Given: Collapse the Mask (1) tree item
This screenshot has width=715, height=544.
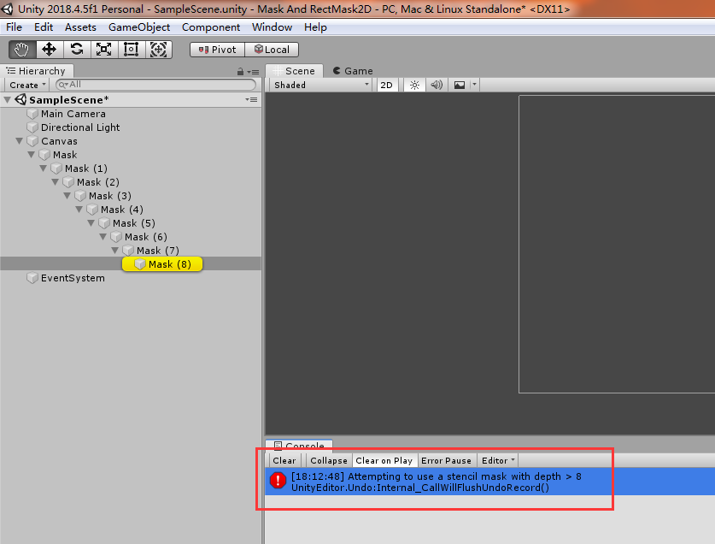Looking at the screenshot, I should pos(43,168).
